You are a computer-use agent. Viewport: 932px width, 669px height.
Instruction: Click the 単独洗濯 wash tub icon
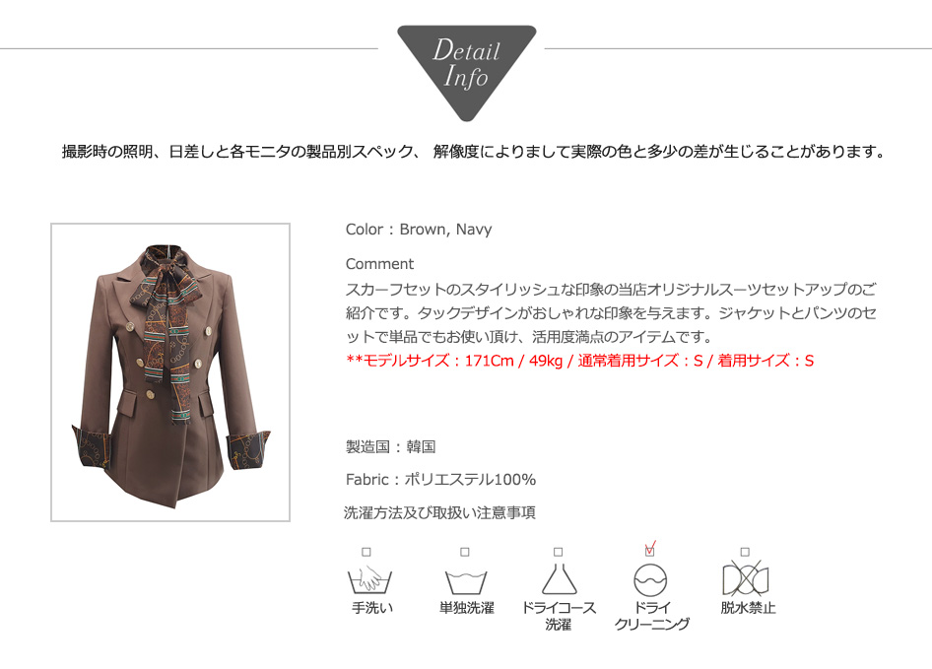pos(466,582)
